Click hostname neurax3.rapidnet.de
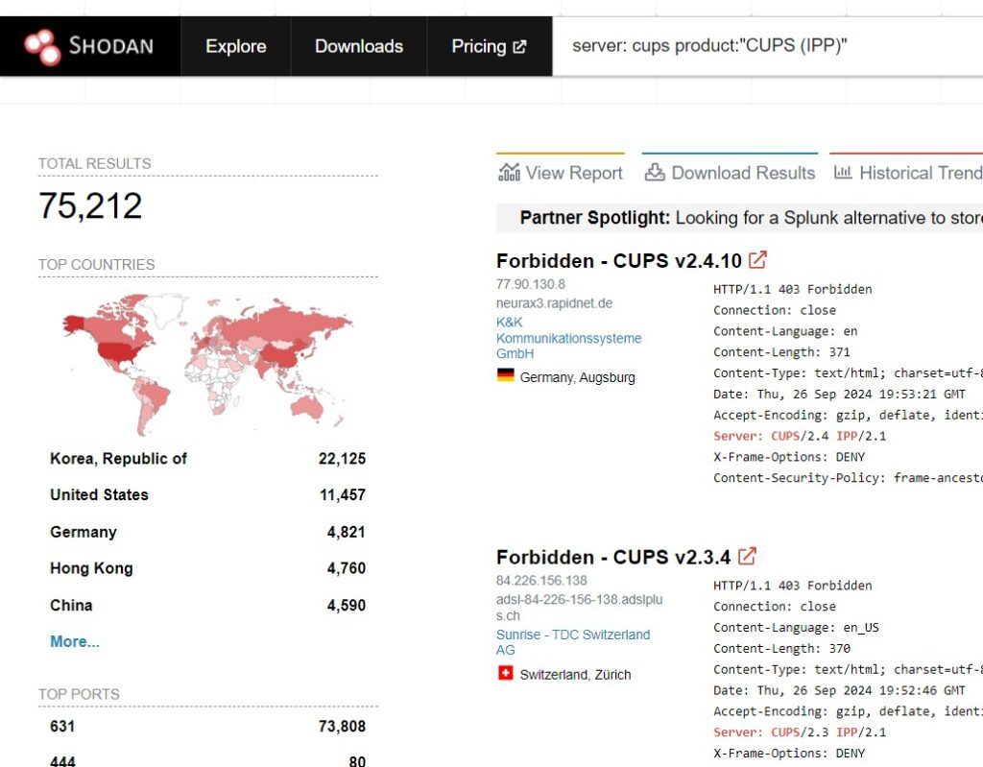The width and height of the screenshot is (983, 767). tap(554, 303)
